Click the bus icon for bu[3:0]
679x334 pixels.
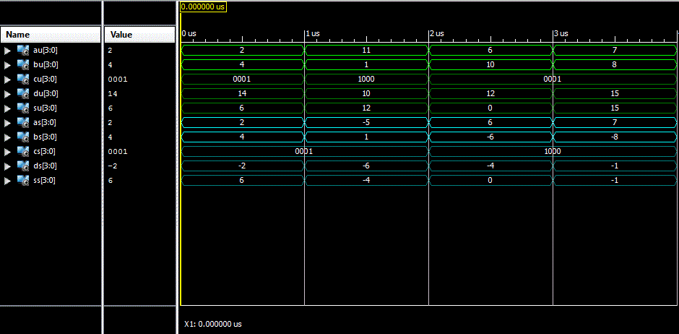coord(22,65)
